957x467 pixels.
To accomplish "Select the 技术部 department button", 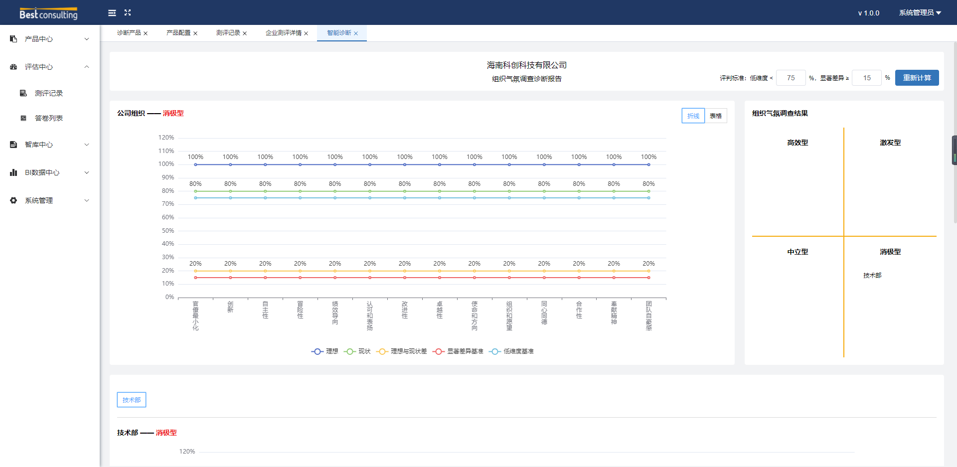I will pyautogui.click(x=132, y=400).
